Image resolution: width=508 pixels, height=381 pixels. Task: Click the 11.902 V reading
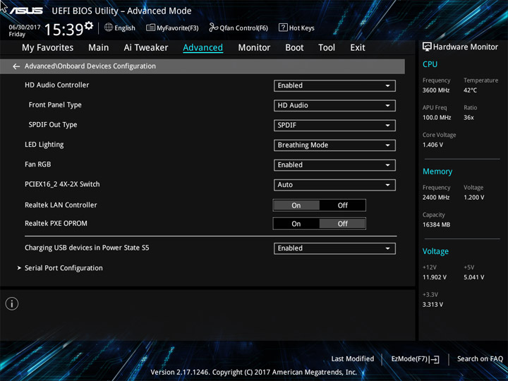(435, 277)
